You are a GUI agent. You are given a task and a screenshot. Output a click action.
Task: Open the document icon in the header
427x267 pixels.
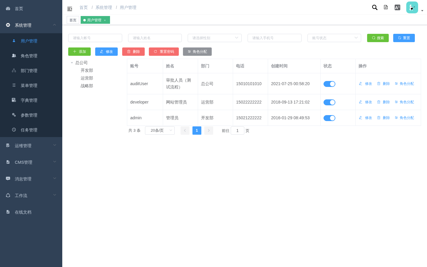(x=386, y=7)
